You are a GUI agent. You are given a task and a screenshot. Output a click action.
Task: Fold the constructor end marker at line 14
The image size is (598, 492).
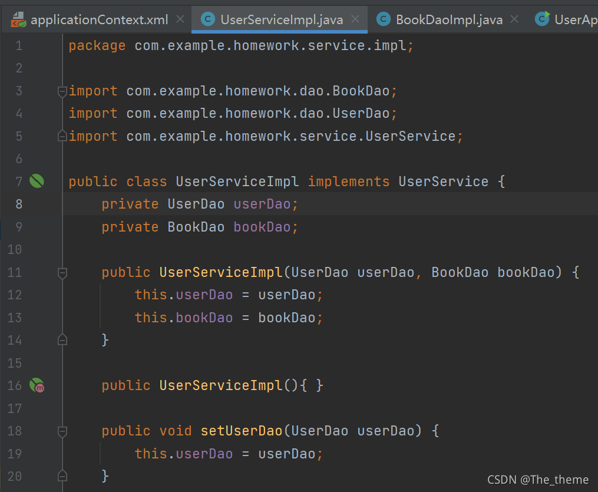(62, 340)
